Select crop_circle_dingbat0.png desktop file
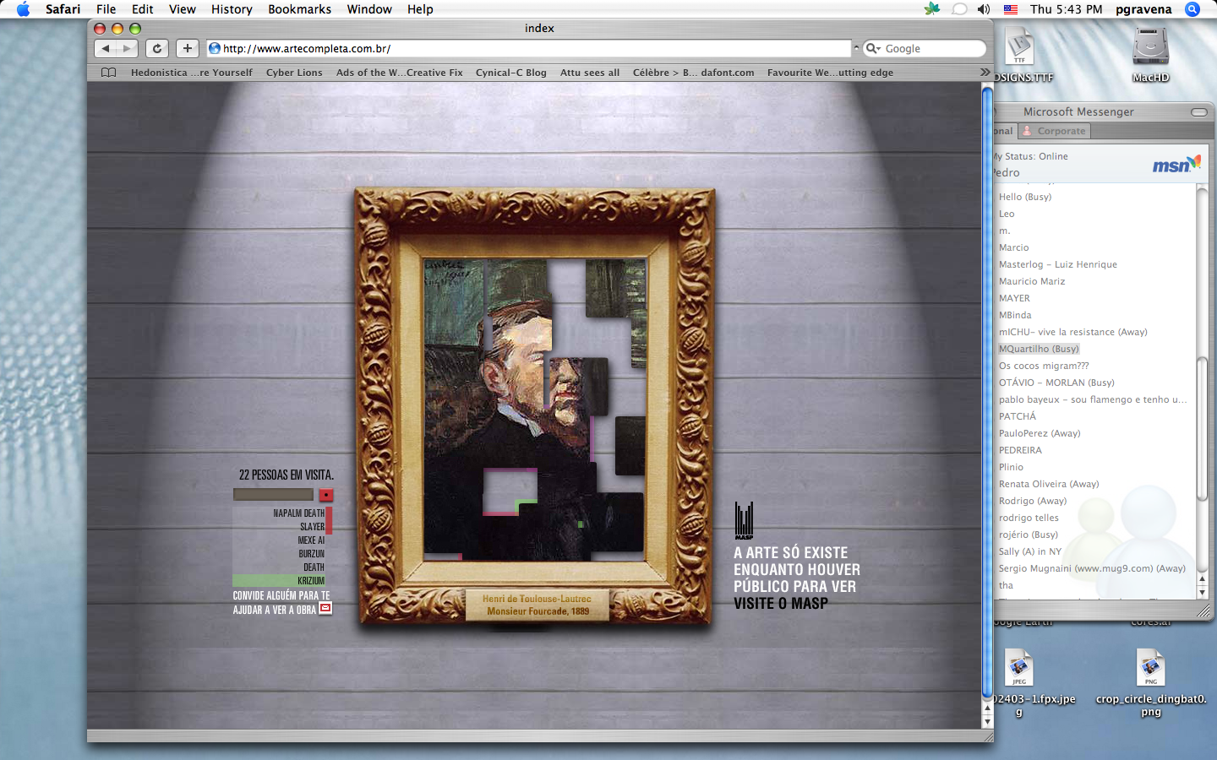Image resolution: width=1217 pixels, height=760 pixels. 1151,682
